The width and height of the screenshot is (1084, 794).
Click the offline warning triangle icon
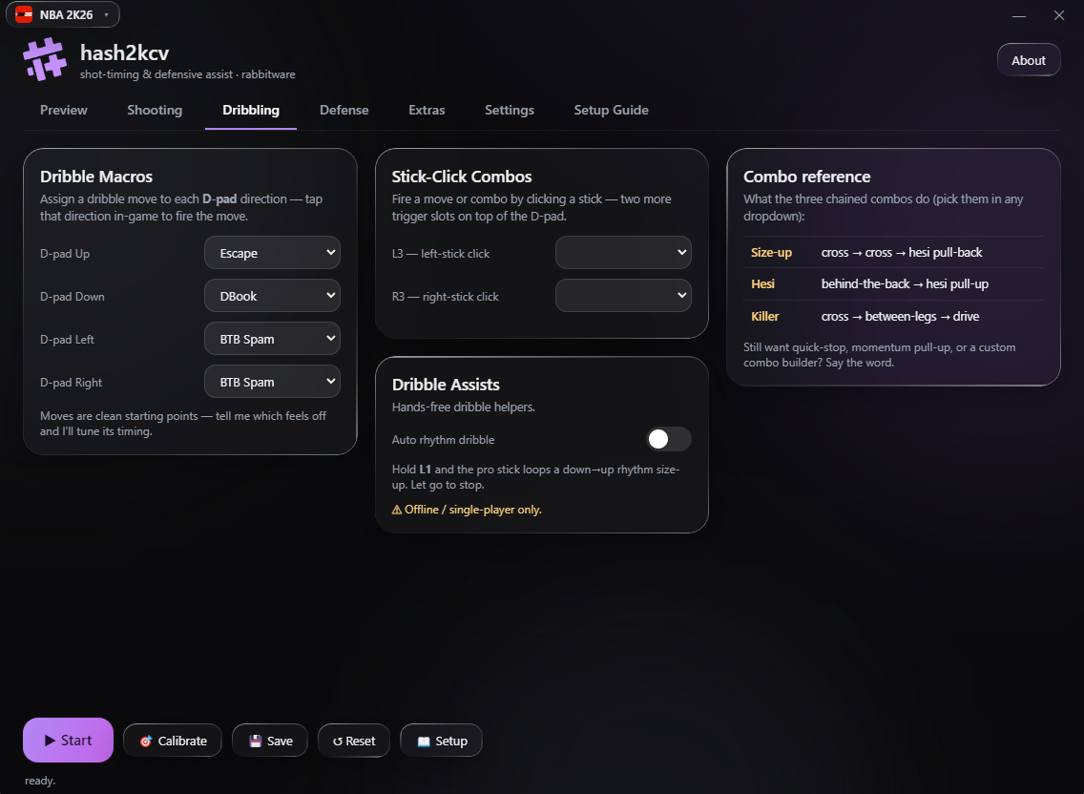click(x=397, y=510)
